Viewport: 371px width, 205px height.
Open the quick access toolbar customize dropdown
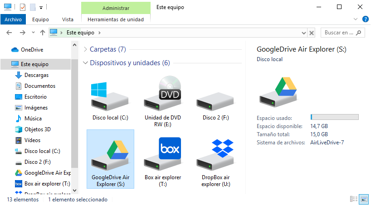pyautogui.click(x=41, y=8)
